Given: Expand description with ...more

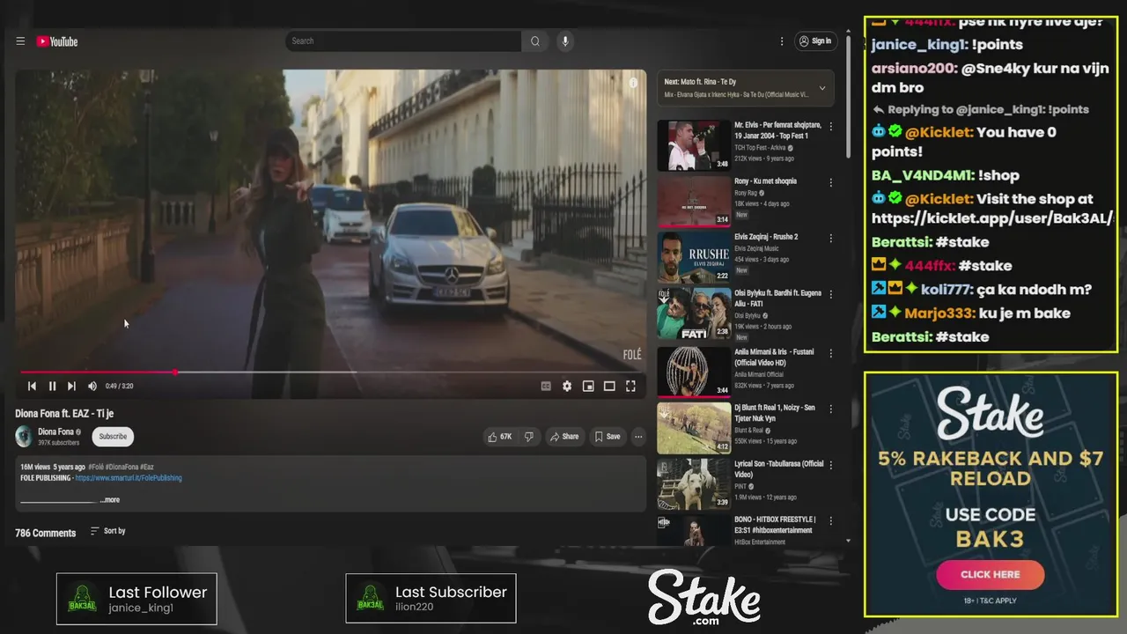Looking at the screenshot, I should click(x=109, y=499).
